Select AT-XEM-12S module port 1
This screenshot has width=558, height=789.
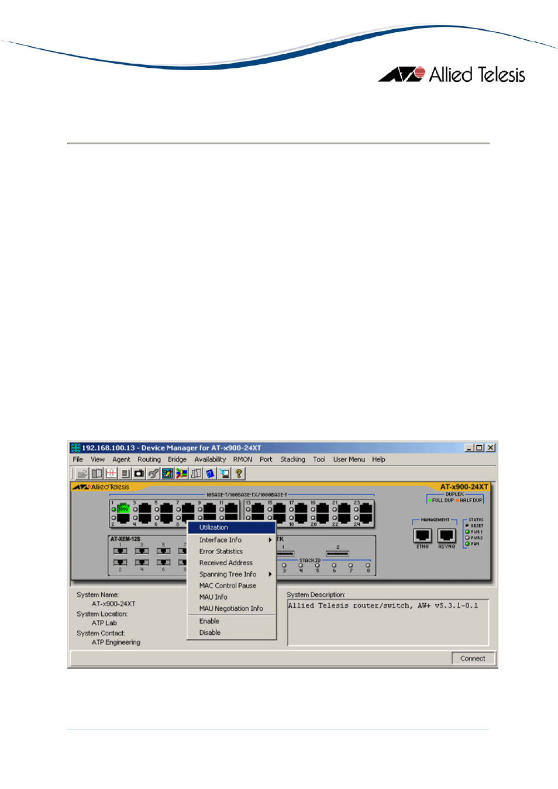coord(120,551)
